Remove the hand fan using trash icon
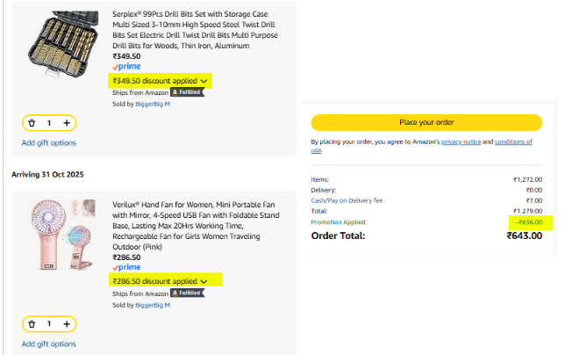The height and width of the screenshot is (355, 565). [x=32, y=324]
